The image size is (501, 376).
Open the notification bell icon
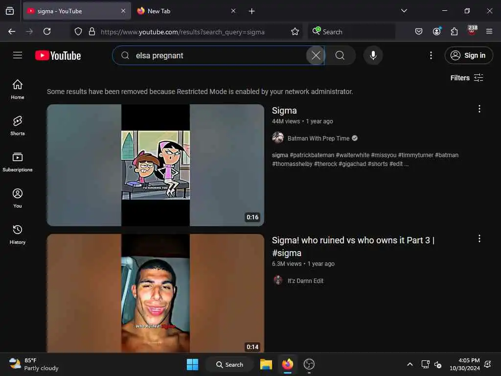[488, 364]
